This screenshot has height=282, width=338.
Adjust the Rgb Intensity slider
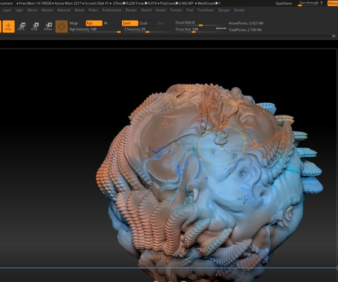95,29
